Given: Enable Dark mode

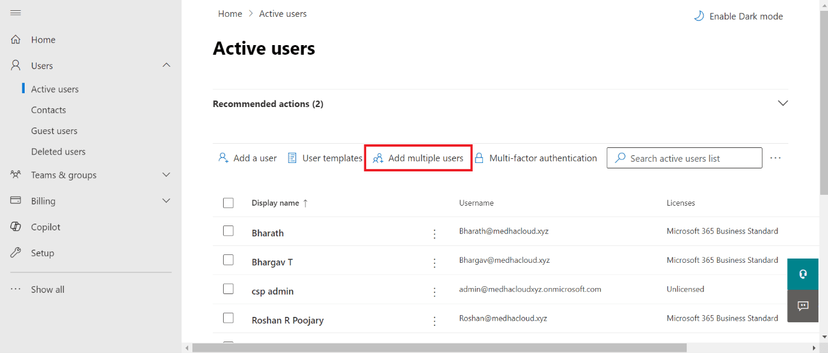Looking at the screenshot, I should click(738, 16).
